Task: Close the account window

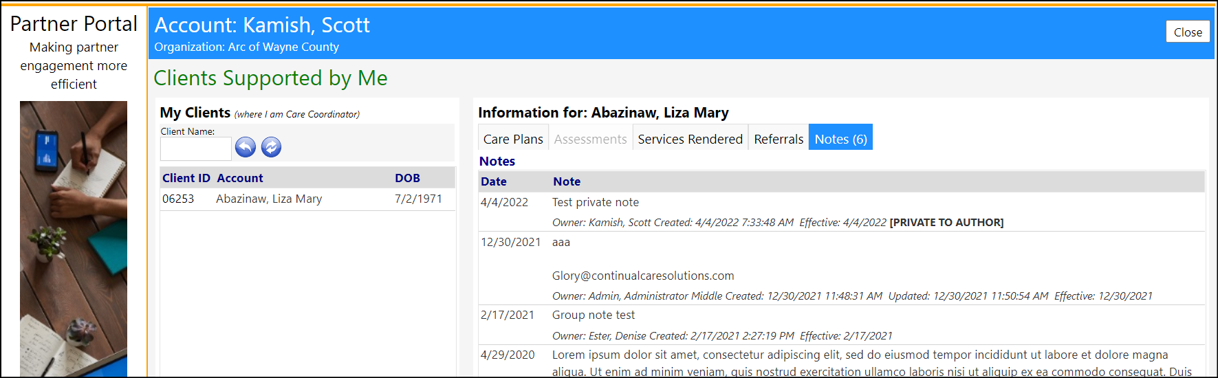Action: coord(1188,32)
